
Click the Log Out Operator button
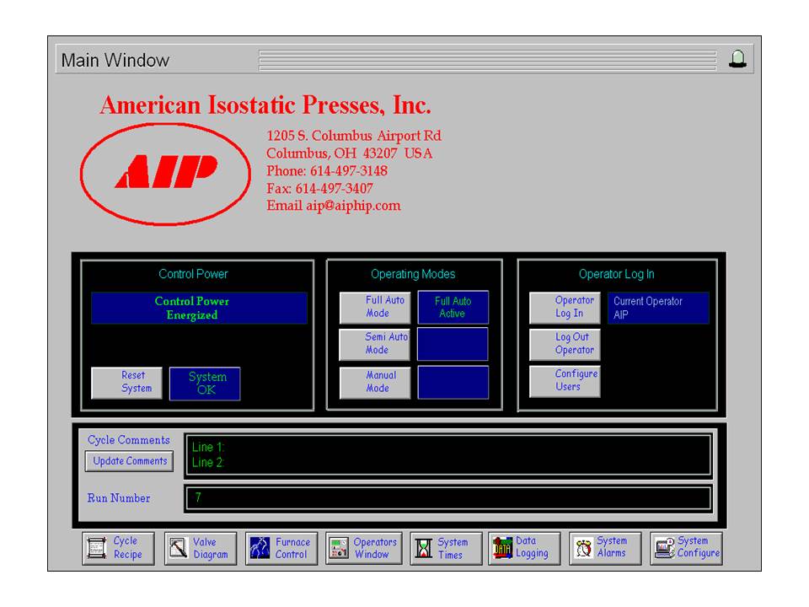[565, 344]
